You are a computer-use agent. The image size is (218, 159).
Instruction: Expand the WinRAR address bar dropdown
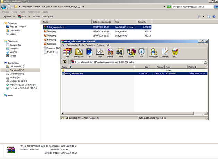point(206,62)
